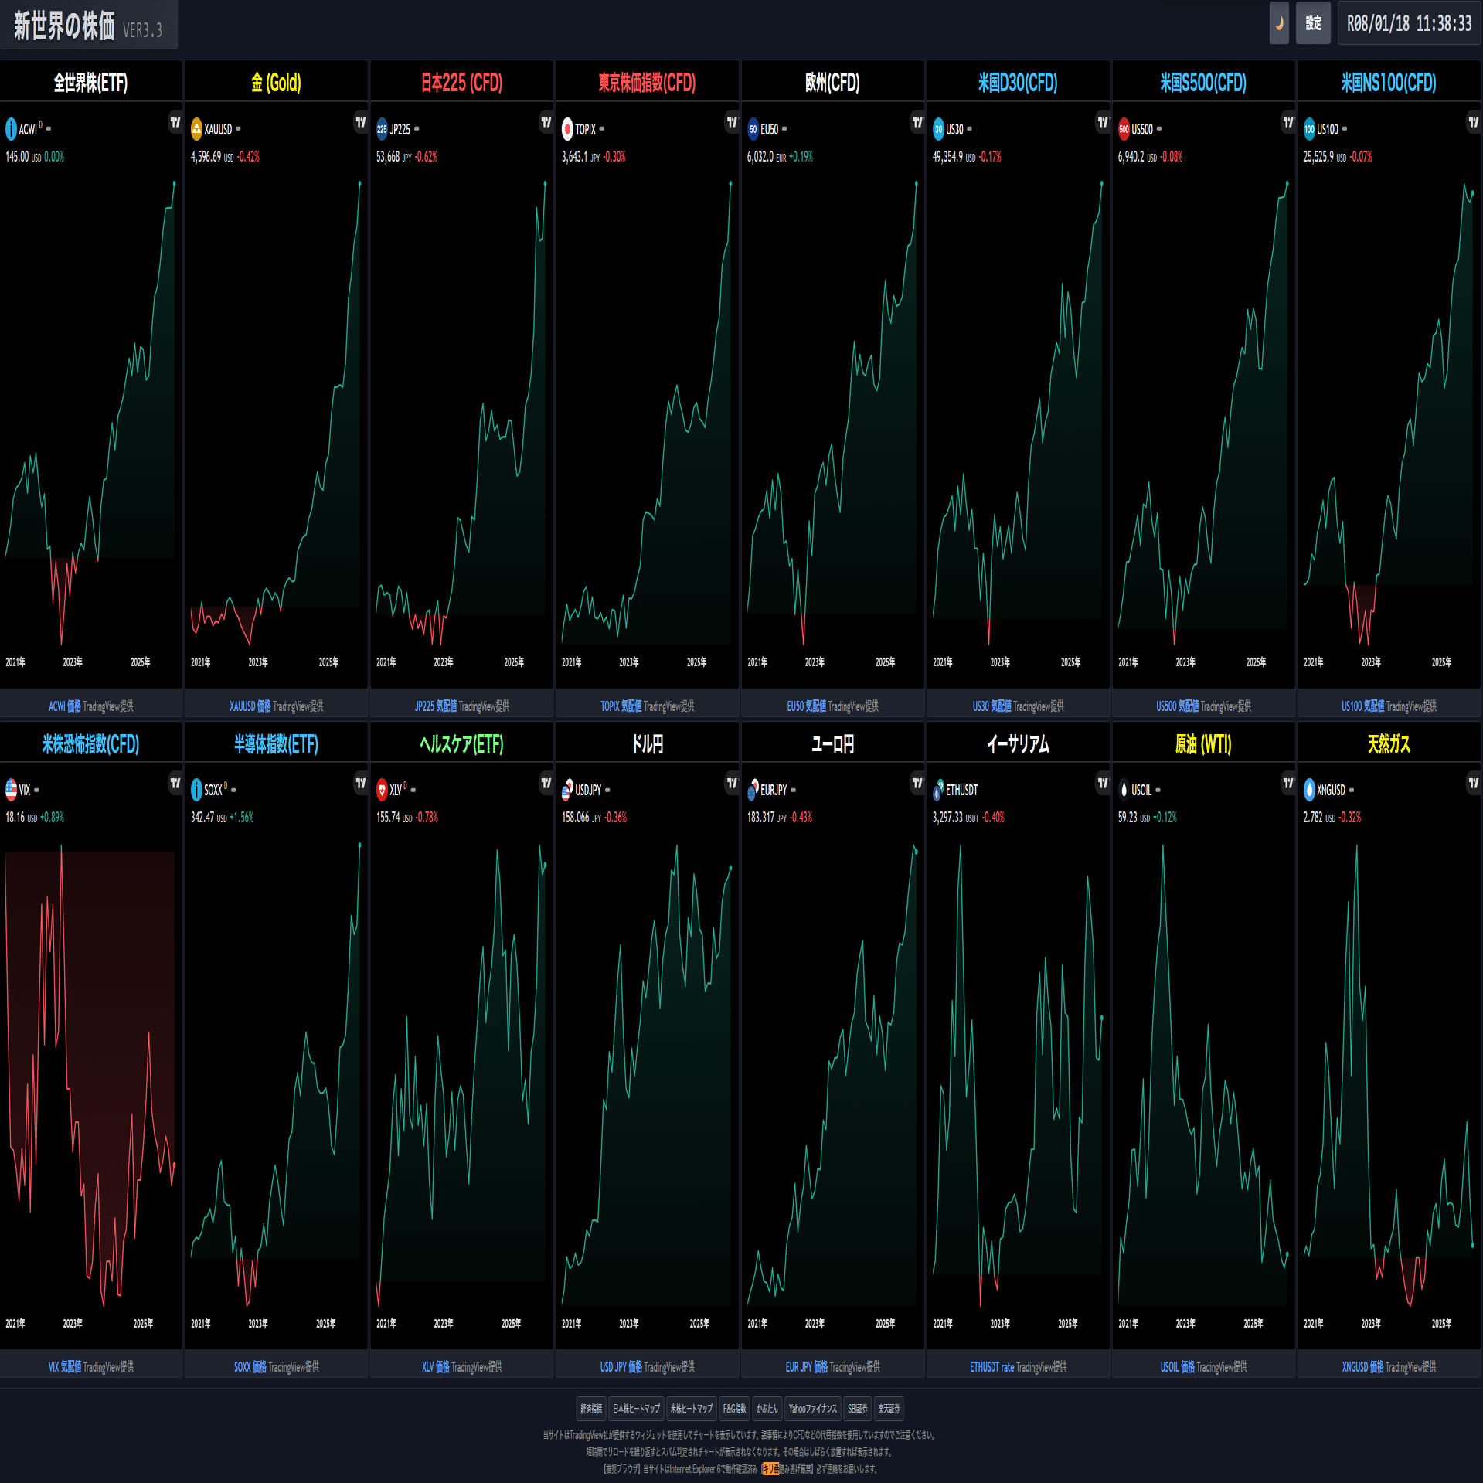Image resolution: width=1483 pixels, height=1483 pixels.
Task: Follow the 'EUR JPY 価格' TradingView link
Action: coord(807,1367)
